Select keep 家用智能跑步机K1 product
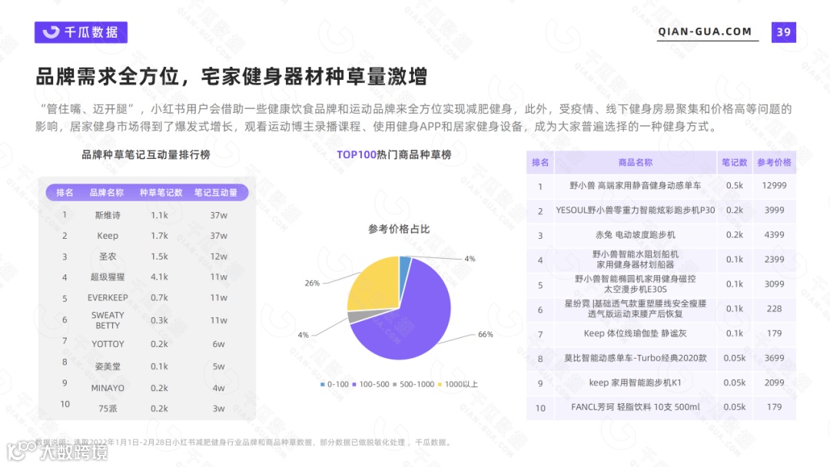The height and width of the screenshot is (467, 830). [x=636, y=383]
